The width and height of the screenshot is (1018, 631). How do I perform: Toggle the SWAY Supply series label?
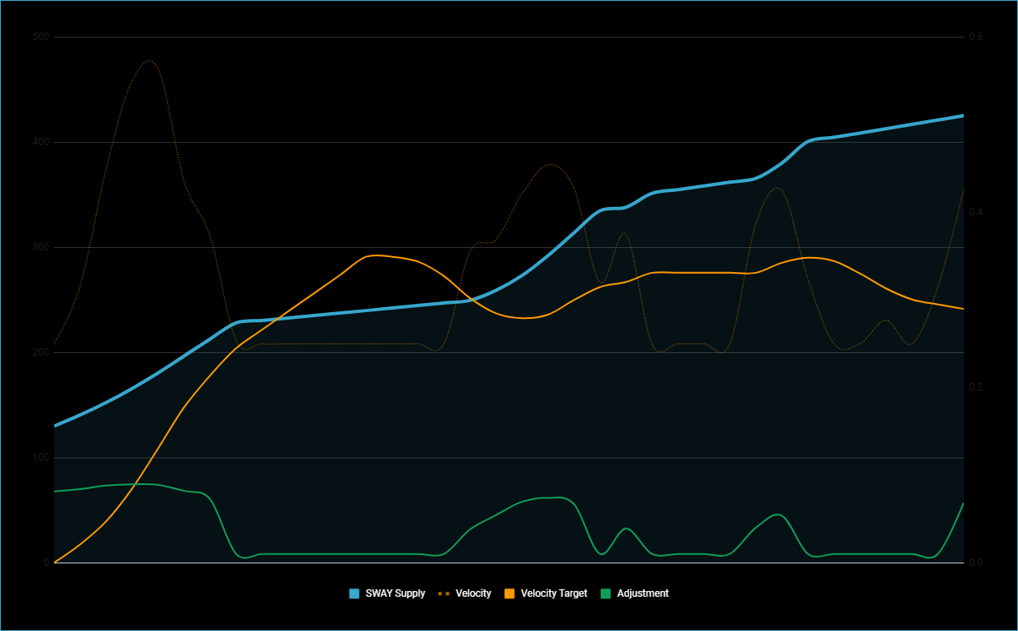tap(395, 593)
